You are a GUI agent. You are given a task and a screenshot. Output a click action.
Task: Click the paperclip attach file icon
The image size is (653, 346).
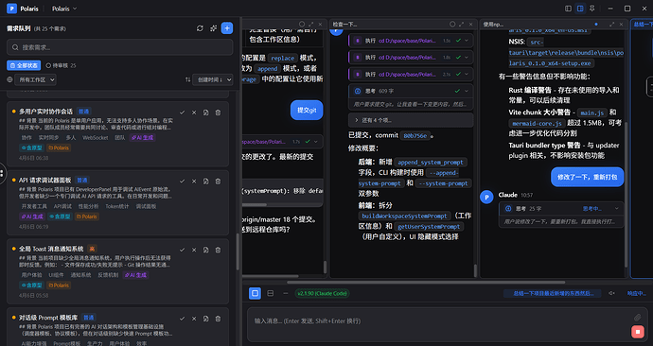coord(638,318)
